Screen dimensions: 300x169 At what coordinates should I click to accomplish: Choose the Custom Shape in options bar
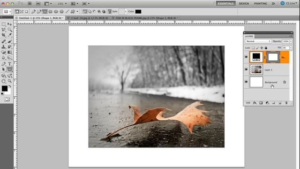(73, 11)
